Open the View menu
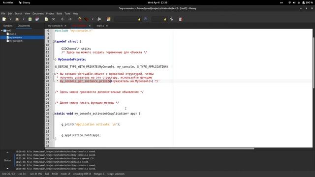Image resolution: width=315 pixels, height=177 pixels. pos(28,13)
